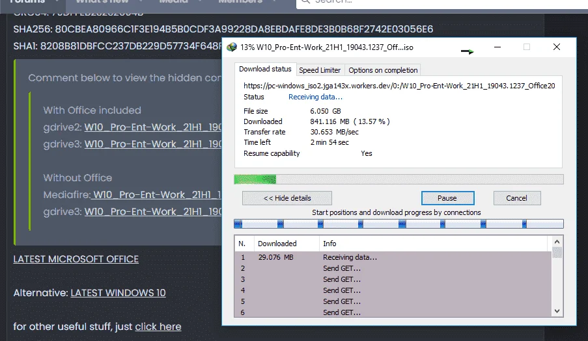Click the SHA256 hash text
588x341 pixels.
pos(223,29)
